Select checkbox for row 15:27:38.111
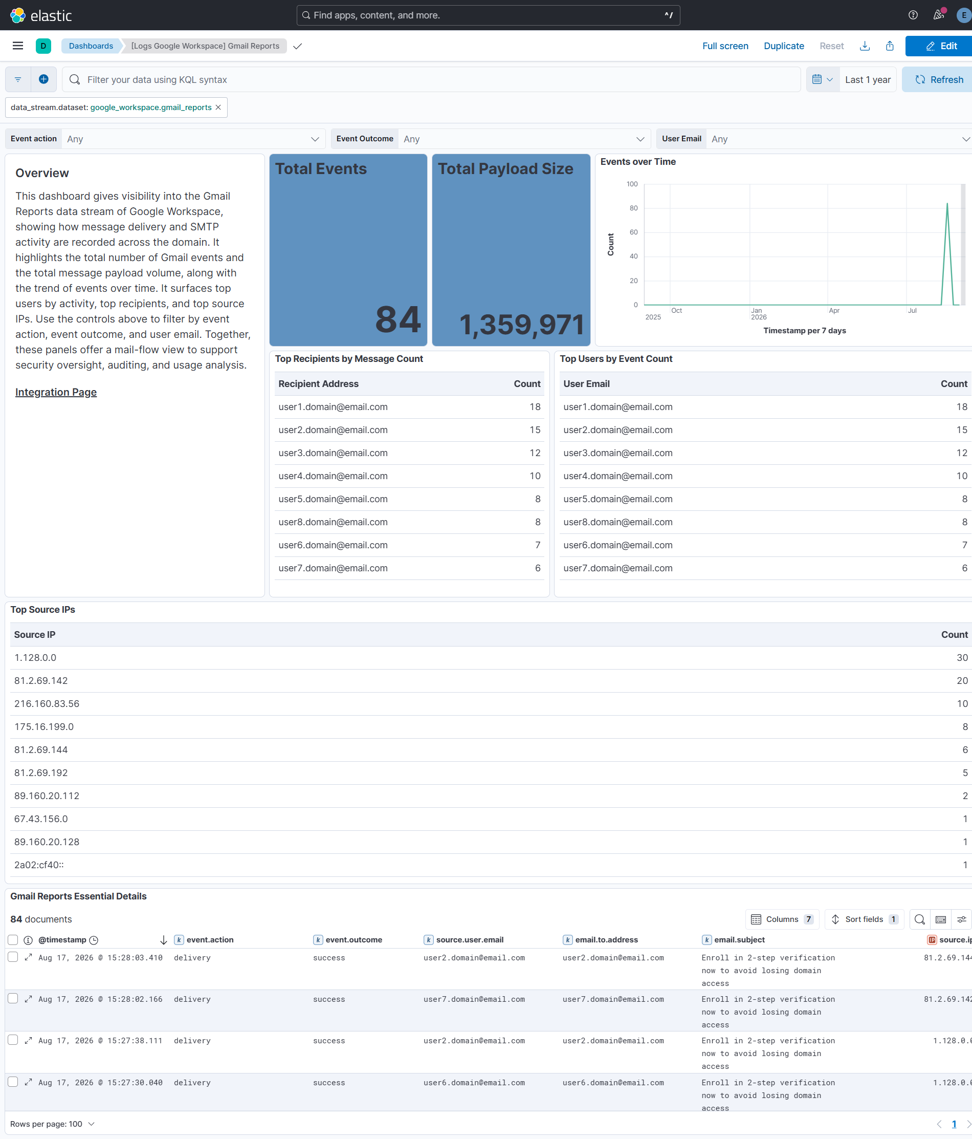The width and height of the screenshot is (972, 1139). 13,1040
